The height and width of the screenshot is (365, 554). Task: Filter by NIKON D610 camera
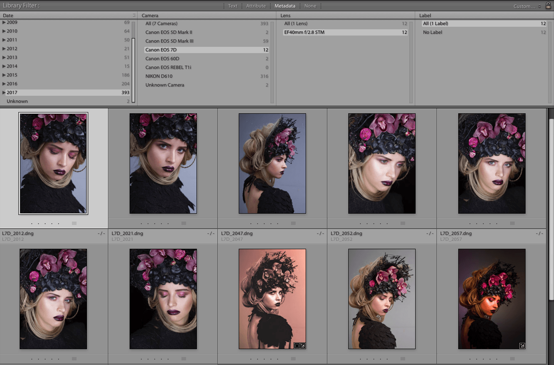[207, 76]
